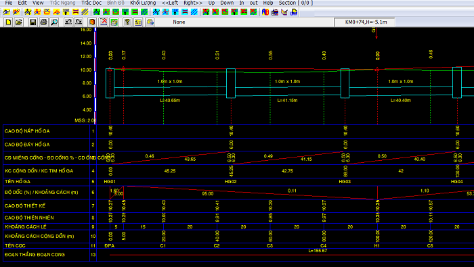This screenshot has width=474, height=267.
Task: Click the KM0+74 status field
Action: (364, 22)
